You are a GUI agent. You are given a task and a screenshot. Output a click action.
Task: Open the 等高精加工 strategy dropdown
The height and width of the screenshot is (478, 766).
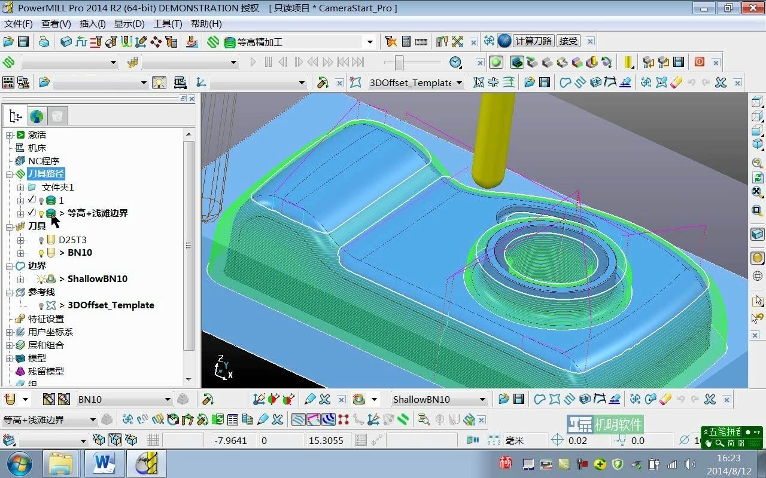click(x=370, y=41)
